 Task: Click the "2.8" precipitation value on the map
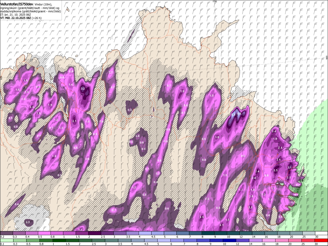pos(254,178)
